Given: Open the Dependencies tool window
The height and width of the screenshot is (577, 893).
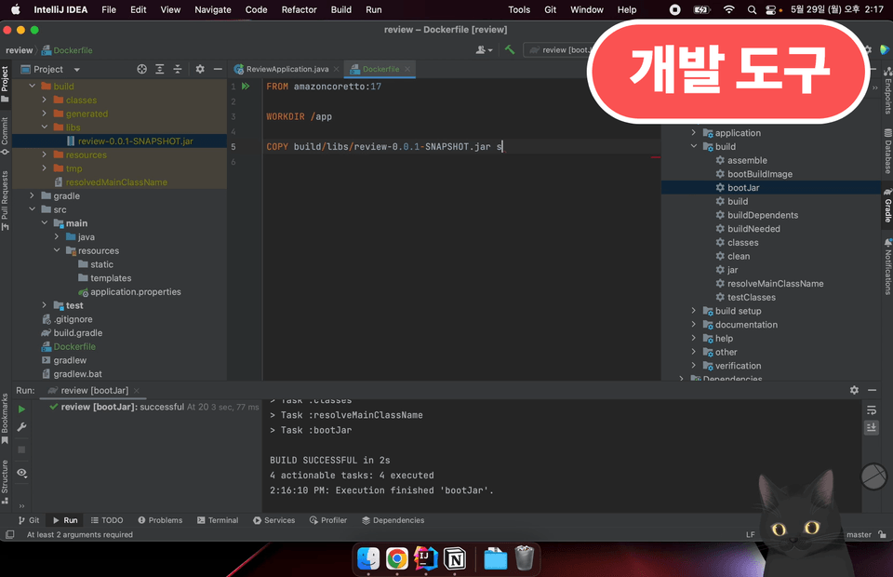Looking at the screenshot, I should coord(393,520).
